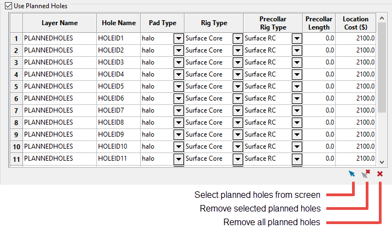Click halo pad type text for HOLEID3
Viewport: 392px width, 229px height.
tap(148, 62)
